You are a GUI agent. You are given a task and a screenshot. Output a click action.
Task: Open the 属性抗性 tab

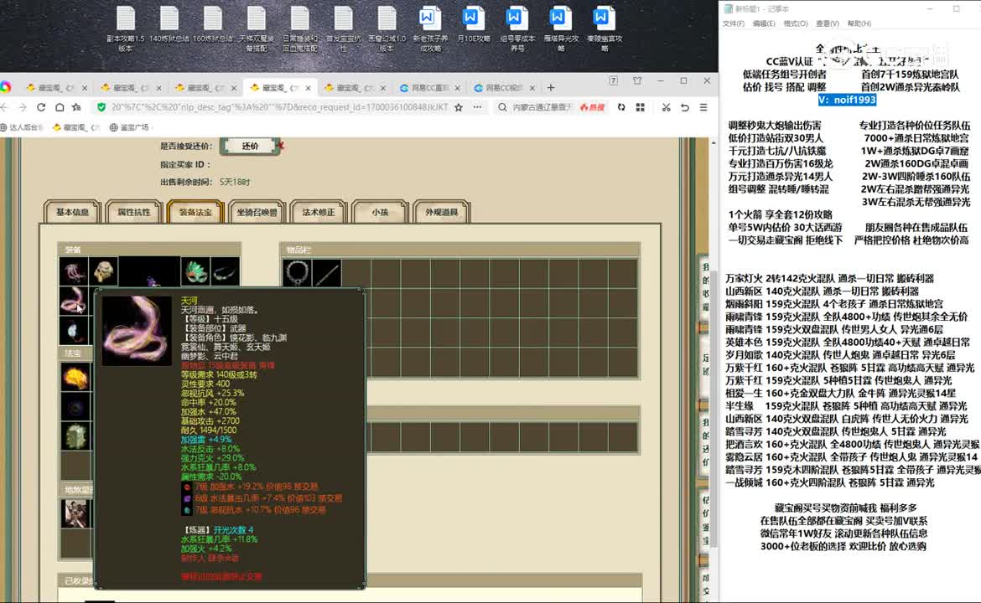pyautogui.click(x=134, y=212)
